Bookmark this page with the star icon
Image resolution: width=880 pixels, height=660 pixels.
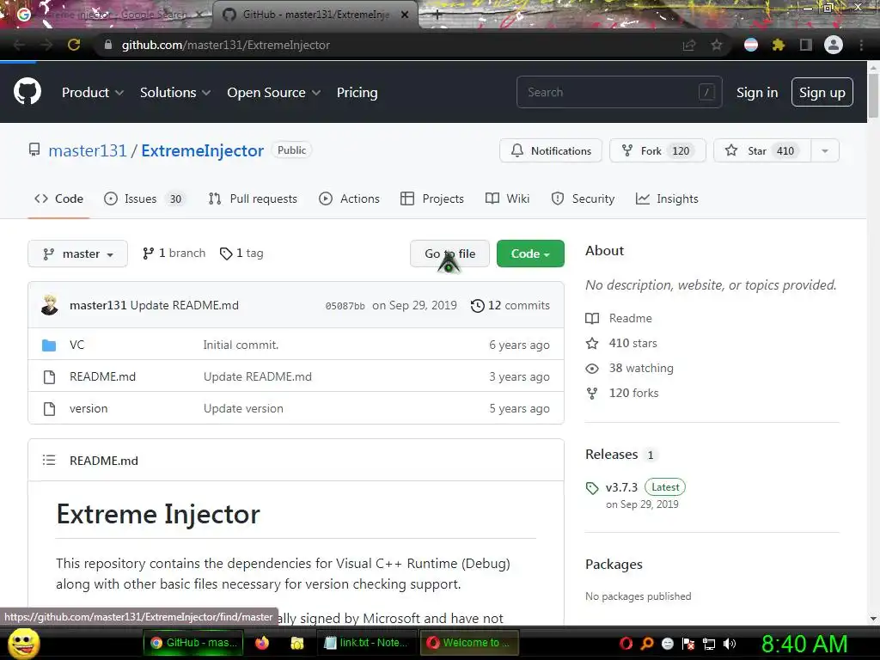click(717, 45)
